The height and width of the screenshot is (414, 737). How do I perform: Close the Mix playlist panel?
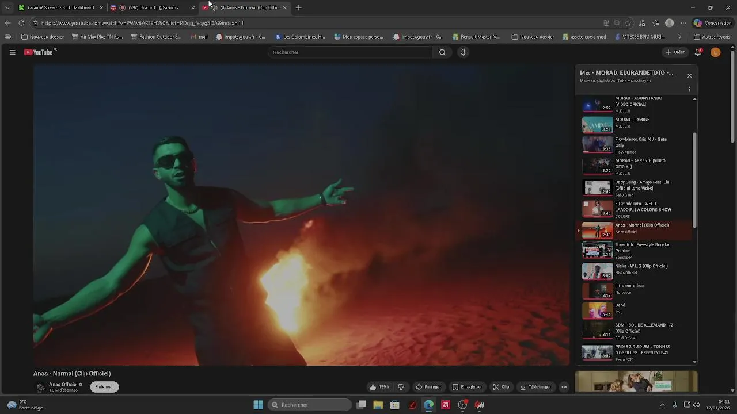click(689, 76)
